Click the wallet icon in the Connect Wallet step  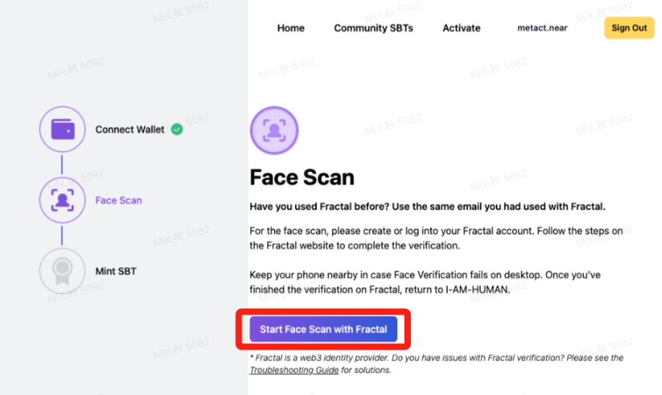62,129
